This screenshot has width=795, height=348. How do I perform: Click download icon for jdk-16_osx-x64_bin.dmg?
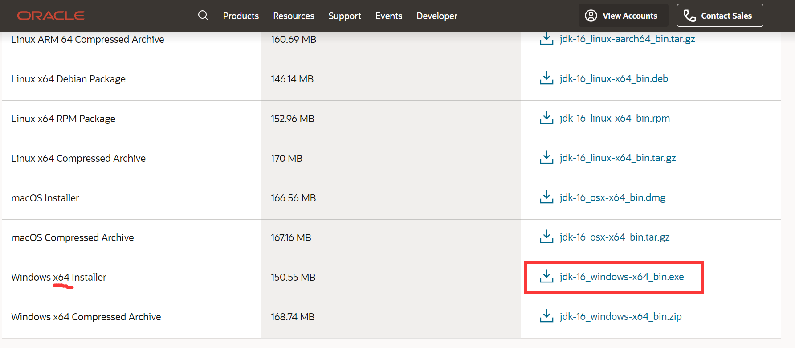546,197
